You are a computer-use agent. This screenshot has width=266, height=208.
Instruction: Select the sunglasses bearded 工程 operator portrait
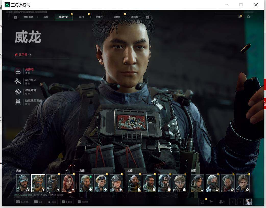pyautogui.click(x=149, y=183)
